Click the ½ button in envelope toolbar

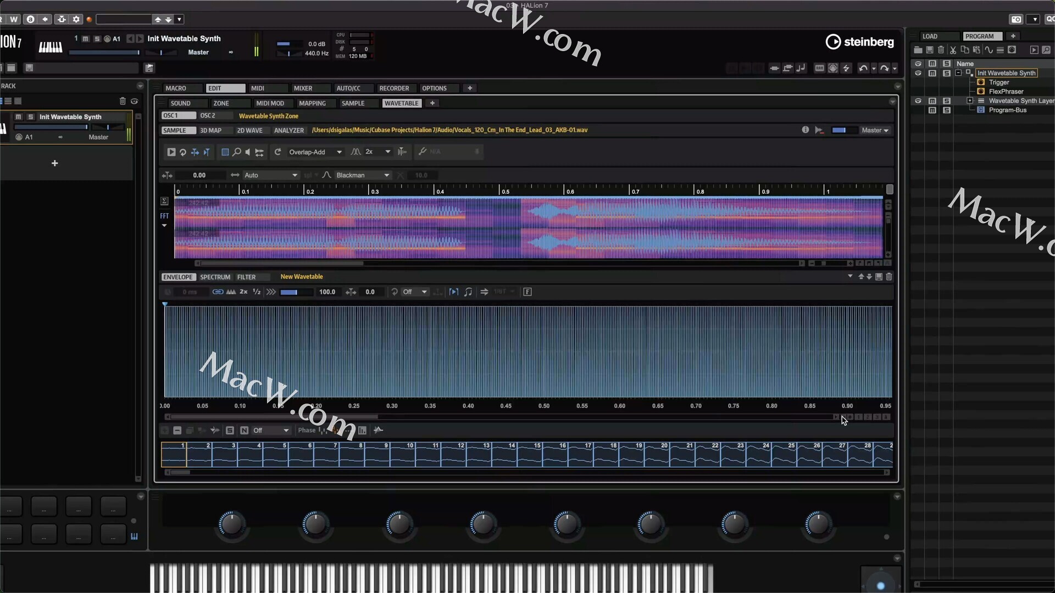coord(257,292)
